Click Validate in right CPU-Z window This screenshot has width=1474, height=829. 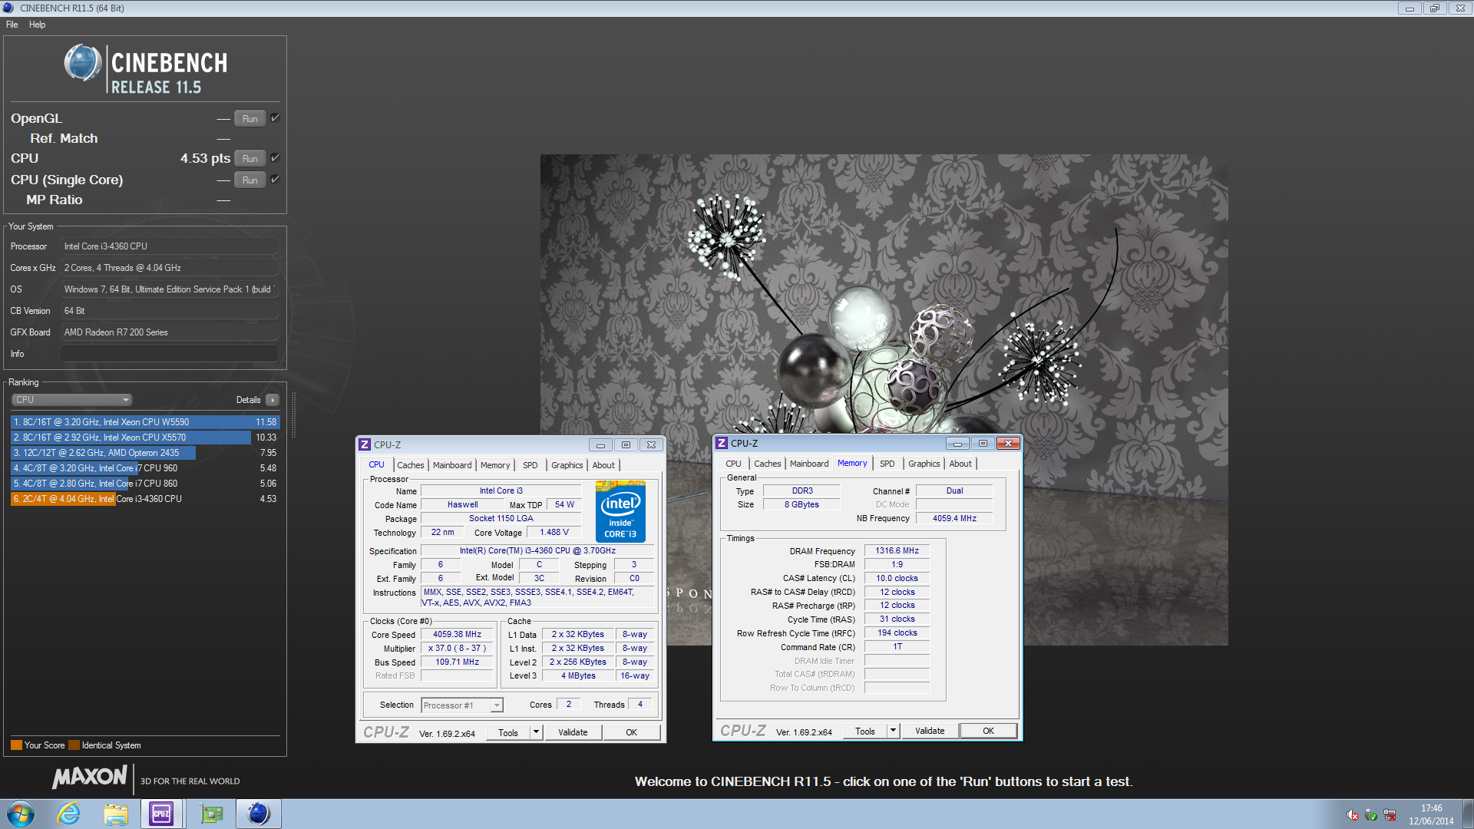[930, 732]
